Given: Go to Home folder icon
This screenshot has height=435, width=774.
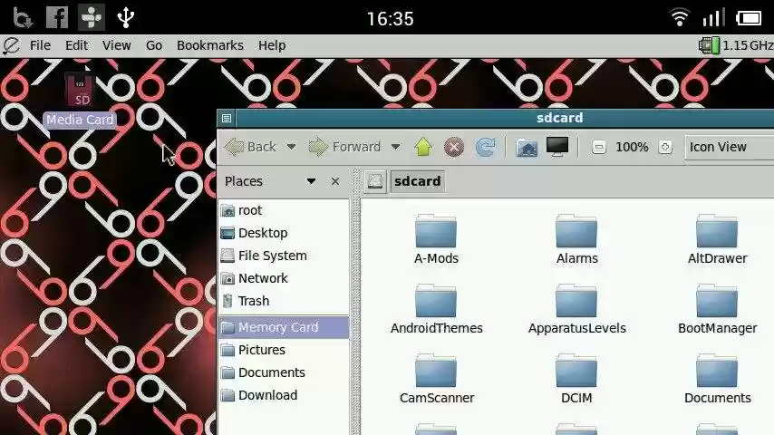Looking at the screenshot, I should tap(527, 147).
